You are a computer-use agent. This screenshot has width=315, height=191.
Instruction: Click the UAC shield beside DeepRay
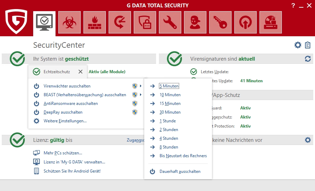point(135,112)
